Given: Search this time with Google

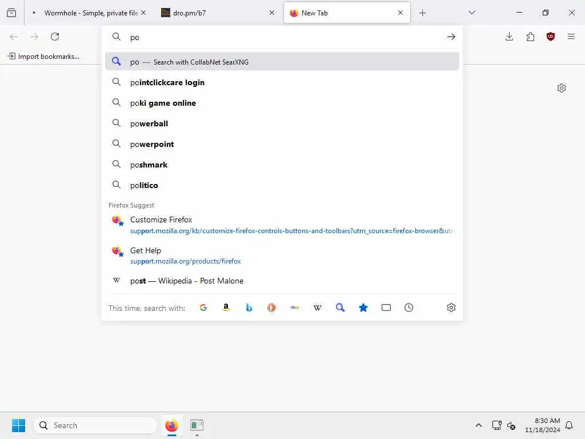Looking at the screenshot, I should [203, 308].
